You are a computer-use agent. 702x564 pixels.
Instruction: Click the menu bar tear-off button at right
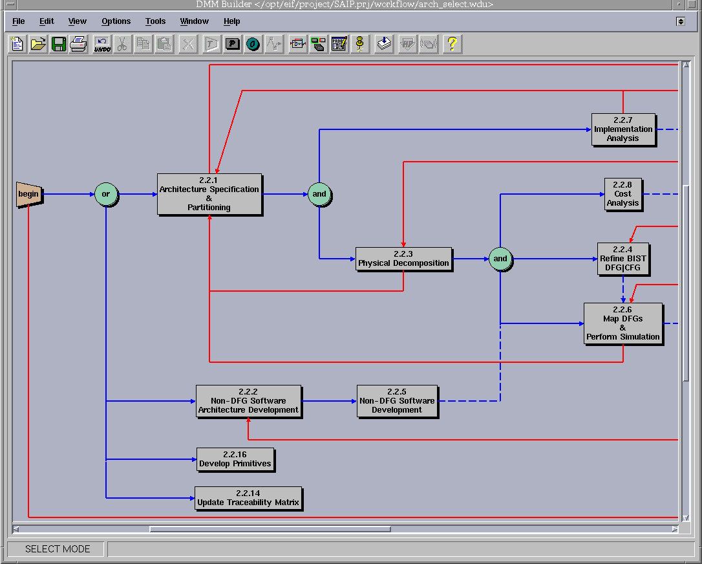click(x=681, y=21)
